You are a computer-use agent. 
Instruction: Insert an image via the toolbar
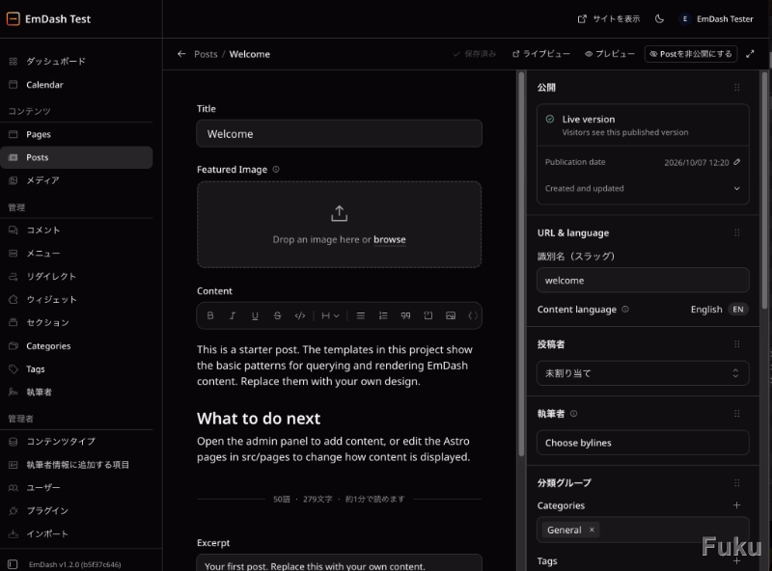[451, 315]
